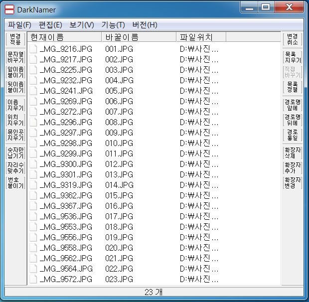Click the 번호 붙이기 button
Image resolution: width=309 pixels, height=302 pixels.
tap(15, 183)
